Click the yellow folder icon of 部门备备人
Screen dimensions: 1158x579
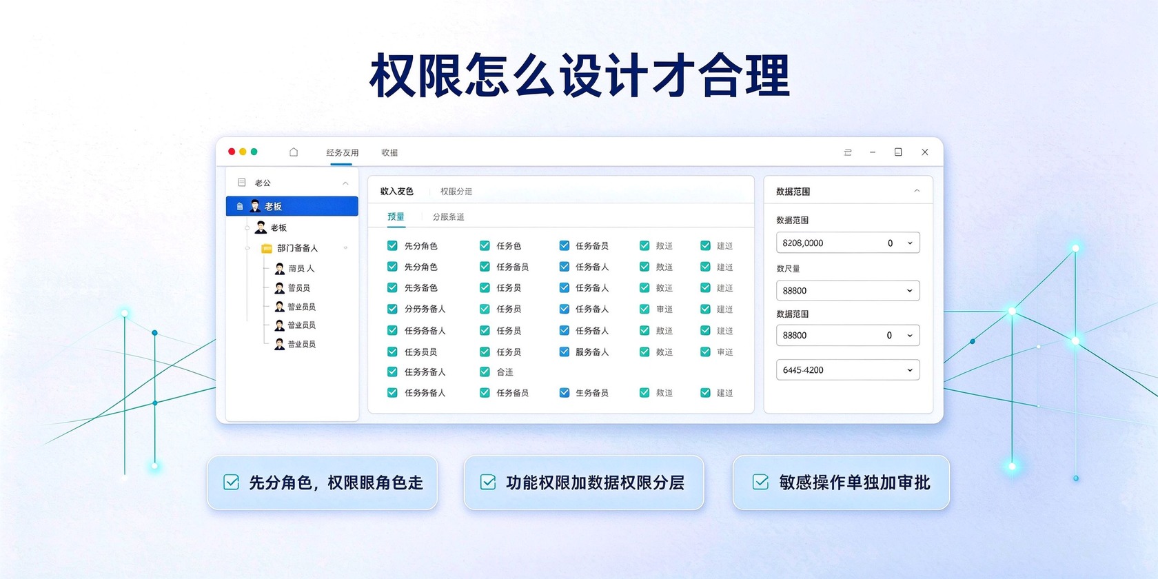267,248
